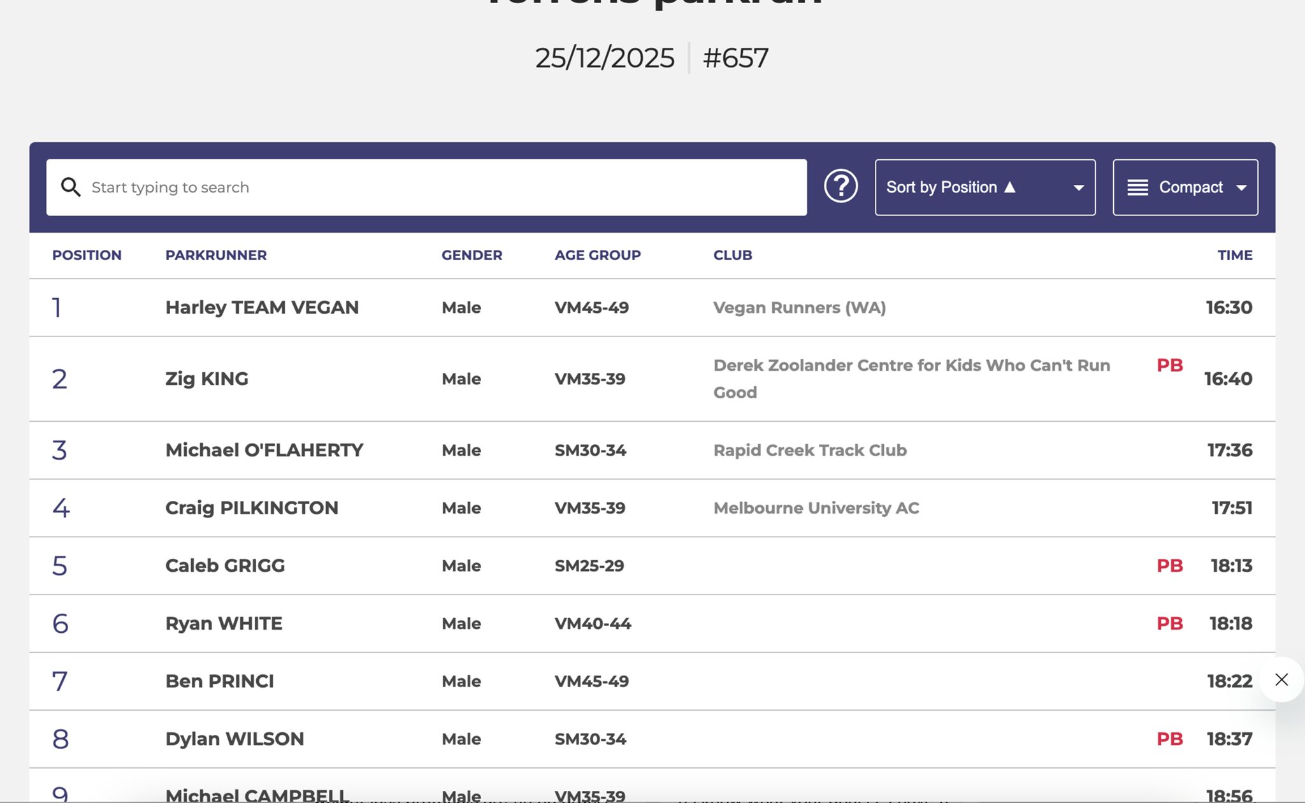Screen dimensions: 1305x803
Task: Click the magnifying glass search icon
Action: click(x=71, y=187)
